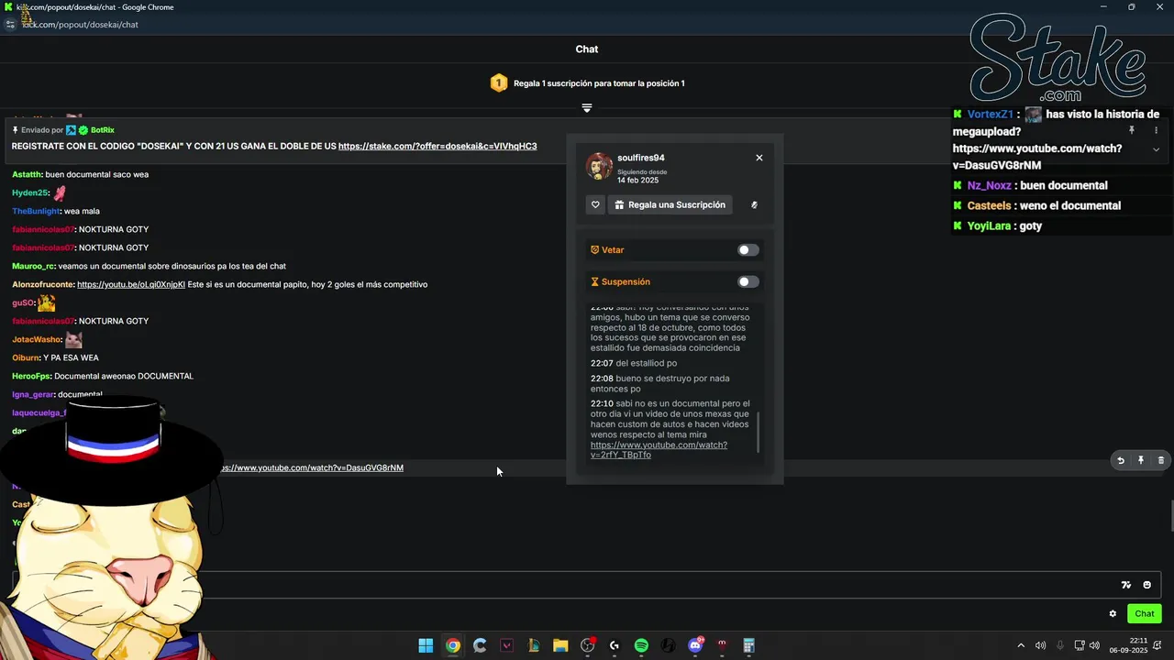This screenshot has height=660, width=1174.
Task: Open OBS Studio taskbar icon
Action: [x=588, y=645]
